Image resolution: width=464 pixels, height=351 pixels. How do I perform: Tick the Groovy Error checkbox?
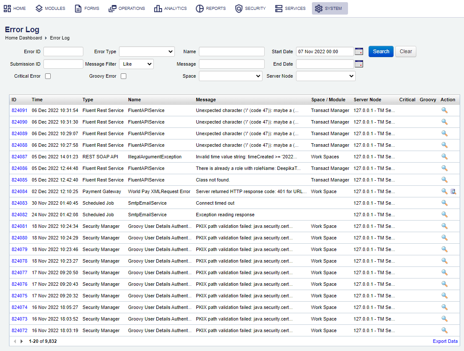point(123,76)
